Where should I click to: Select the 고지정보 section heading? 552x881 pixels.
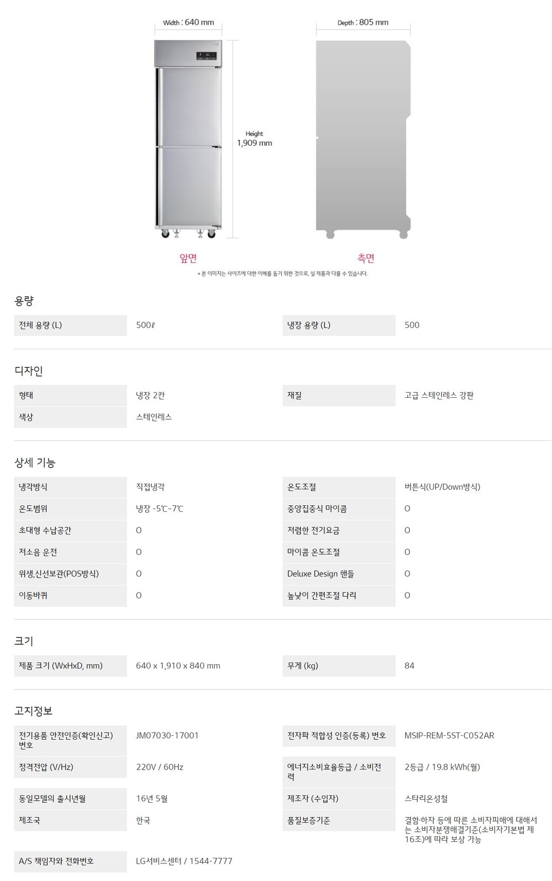point(34,711)
